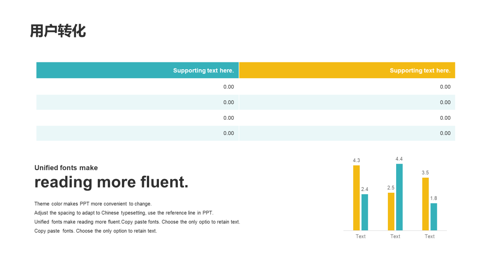Click the slide title 用户转化
482x271 pixels.
(x=58, y=31)
